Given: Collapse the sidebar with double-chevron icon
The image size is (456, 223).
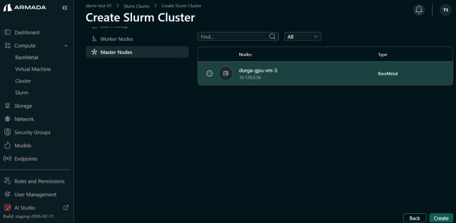Looking at the screenshot, I should tap(65, 8).
